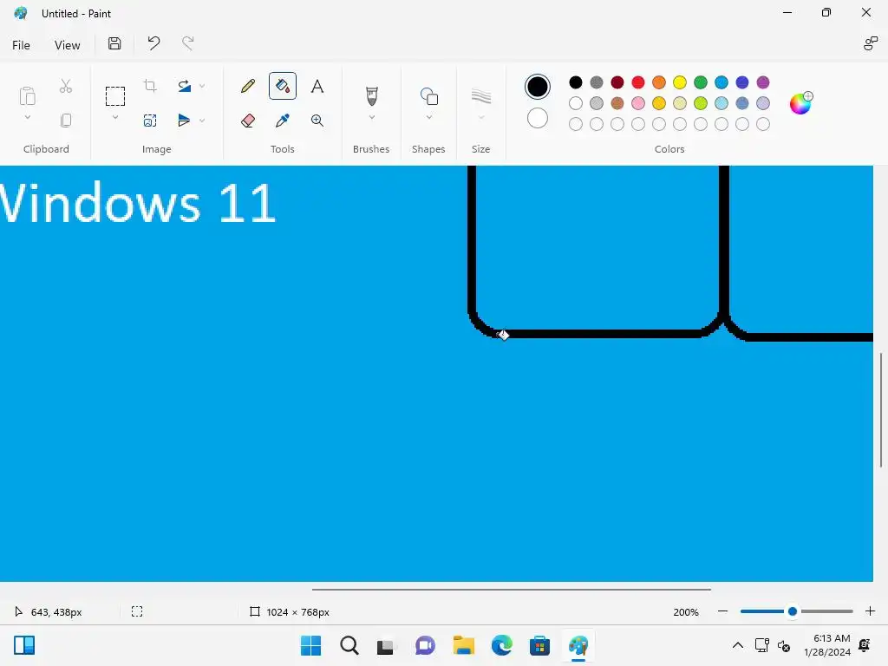Pick the dark red color swatch
This screenshot has width=888, height=666.
[x=617, y=82]
